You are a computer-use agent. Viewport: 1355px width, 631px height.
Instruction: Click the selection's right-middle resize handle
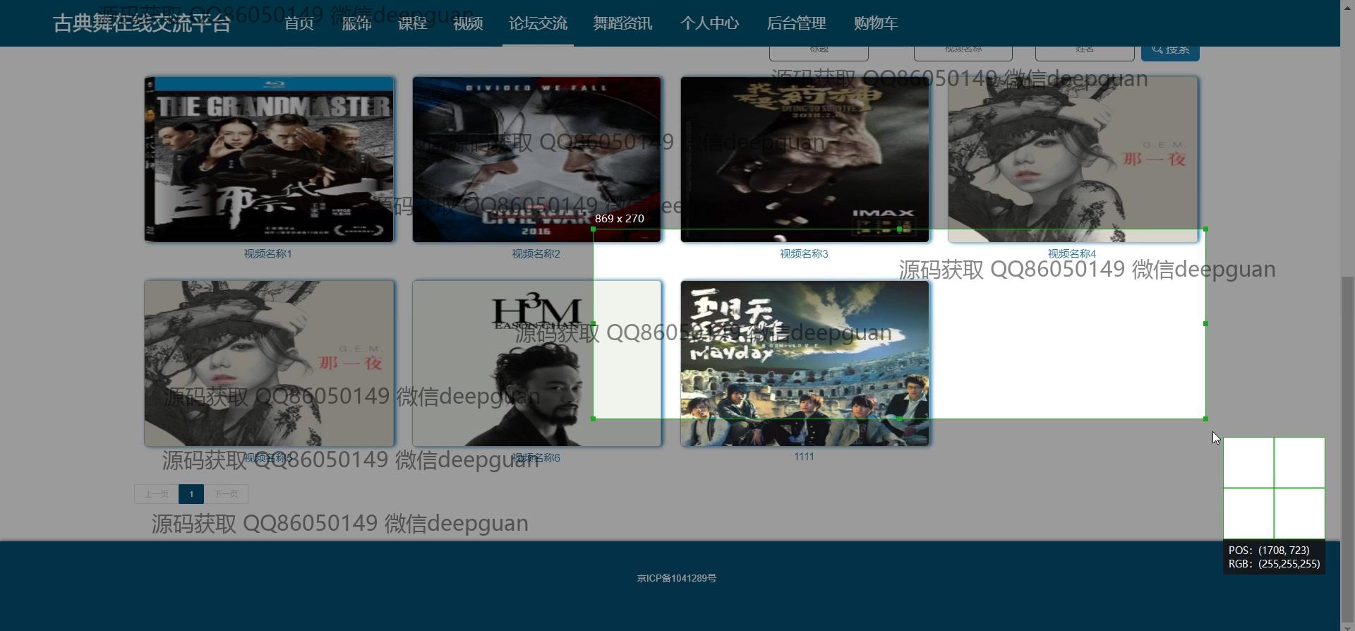(1205, 324)
